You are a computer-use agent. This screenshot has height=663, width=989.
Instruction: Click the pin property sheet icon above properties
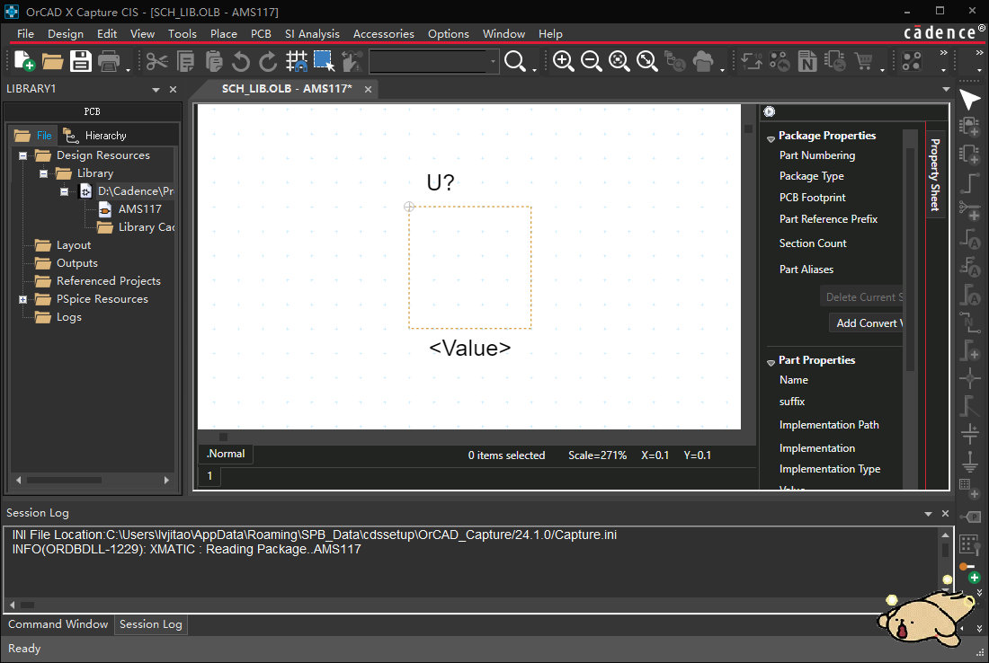(x=769, y=111)
